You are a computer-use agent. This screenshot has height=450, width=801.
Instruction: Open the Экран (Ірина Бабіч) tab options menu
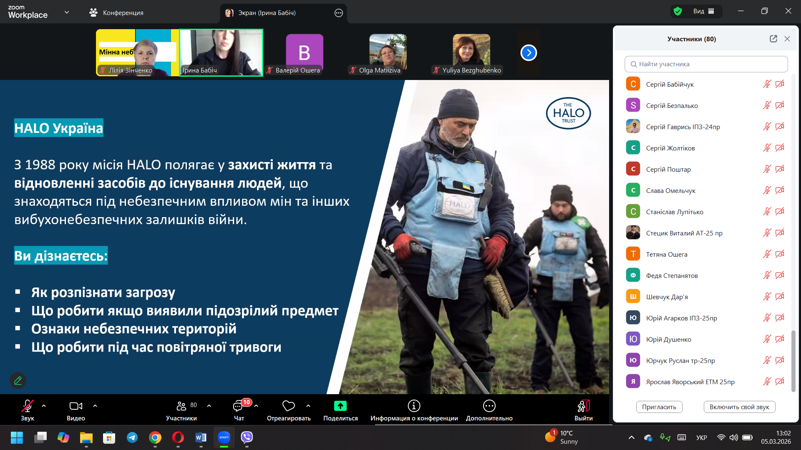tap(338, 13)
